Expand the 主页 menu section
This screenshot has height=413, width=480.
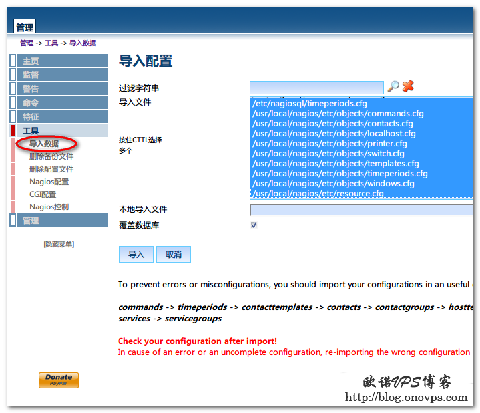[x=31, y=61]
